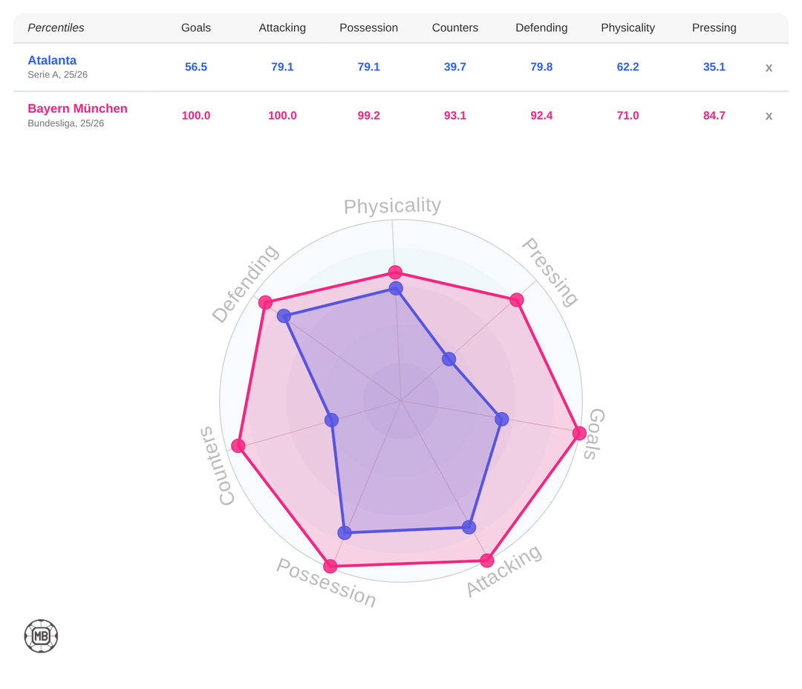The width and height of the screenshot is (802, 689).
Task: Click Bayern's Goals point on radar
Action: (x=579, y=433)
